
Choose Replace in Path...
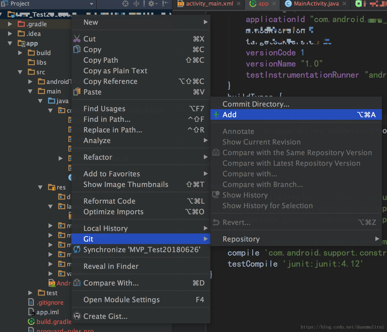pos(141,130)
